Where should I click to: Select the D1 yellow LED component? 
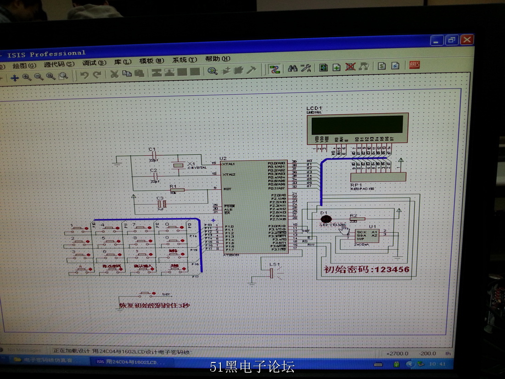pyautogui.click(x=326, y=219)
